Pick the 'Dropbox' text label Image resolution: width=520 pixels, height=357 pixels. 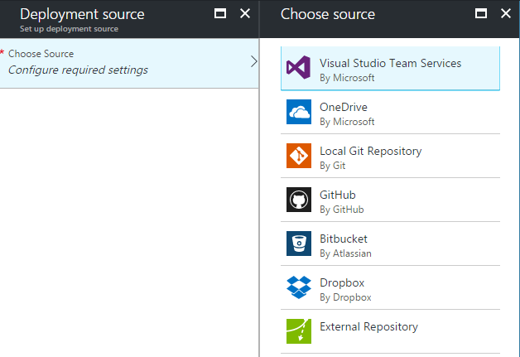pyautogui.click(x=341, y=282)
